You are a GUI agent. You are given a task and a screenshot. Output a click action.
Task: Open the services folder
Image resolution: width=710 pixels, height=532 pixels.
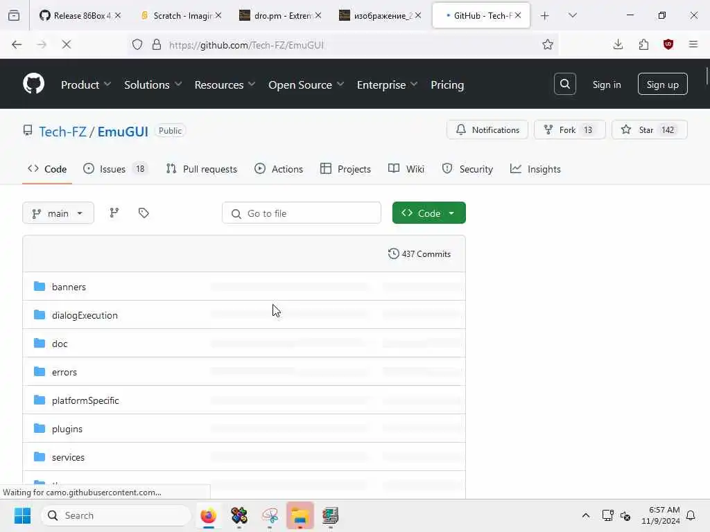click(68, 457)
